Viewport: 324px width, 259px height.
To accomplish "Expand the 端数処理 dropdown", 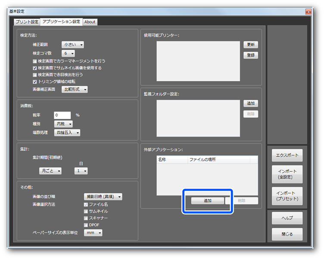I will point(67,133).
